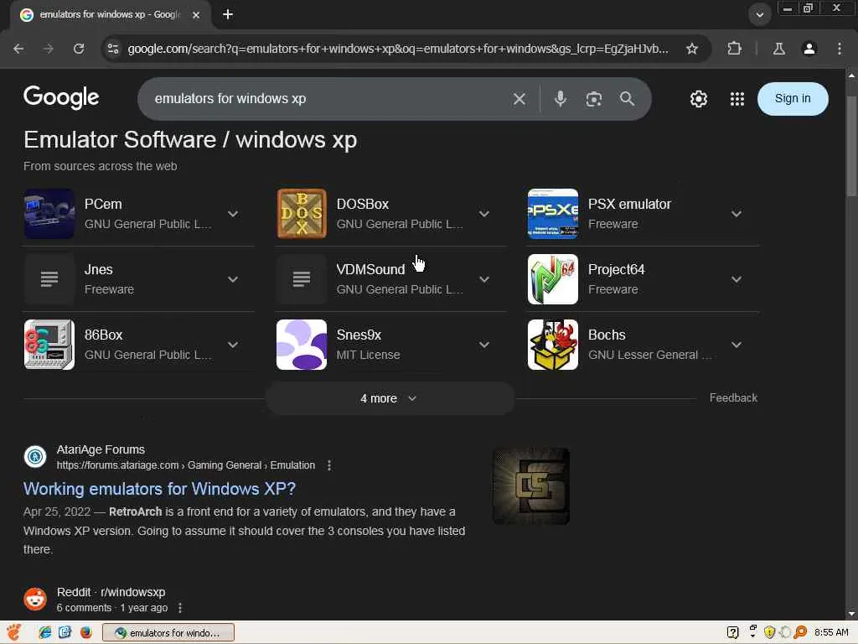This screenshot has width=858, height=644.
Task: Expand the Snes9x entry chevron
Action: tap(484, 345)
